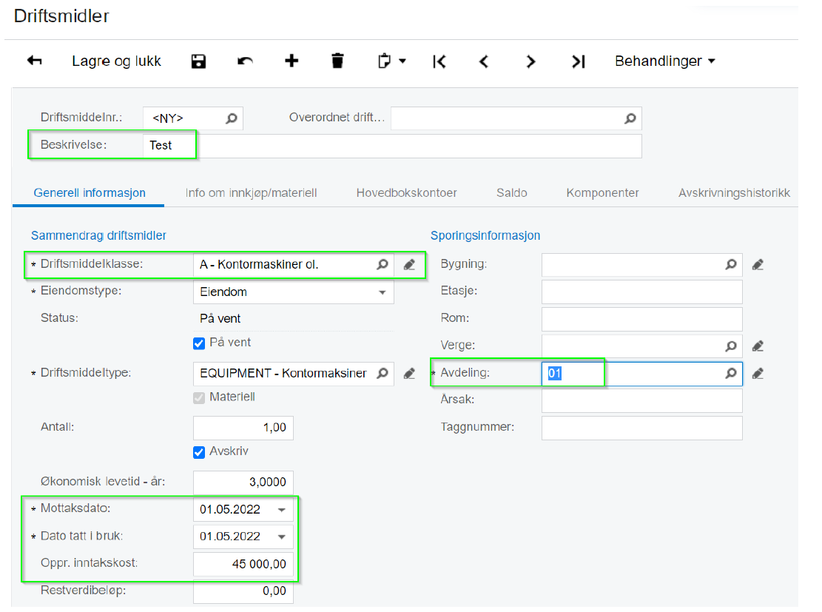Add a new record with plus icon
The height and width of the screenshot is (612, 822).
[x=292, y=61]
